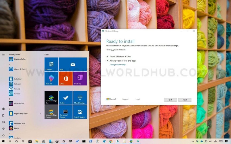Open the Office tile
Viewport: 231px width, 144px height.
click(66, 79)
